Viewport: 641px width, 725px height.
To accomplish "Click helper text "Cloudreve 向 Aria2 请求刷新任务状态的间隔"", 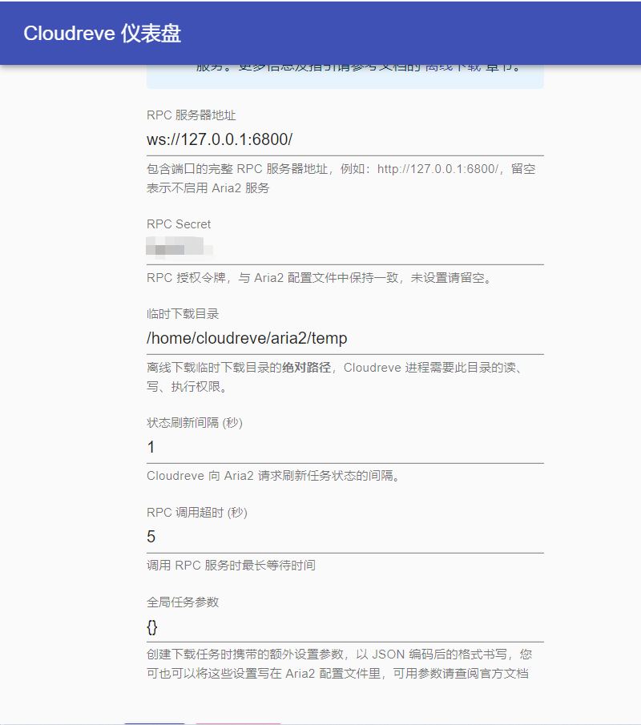I will [274, 476].
